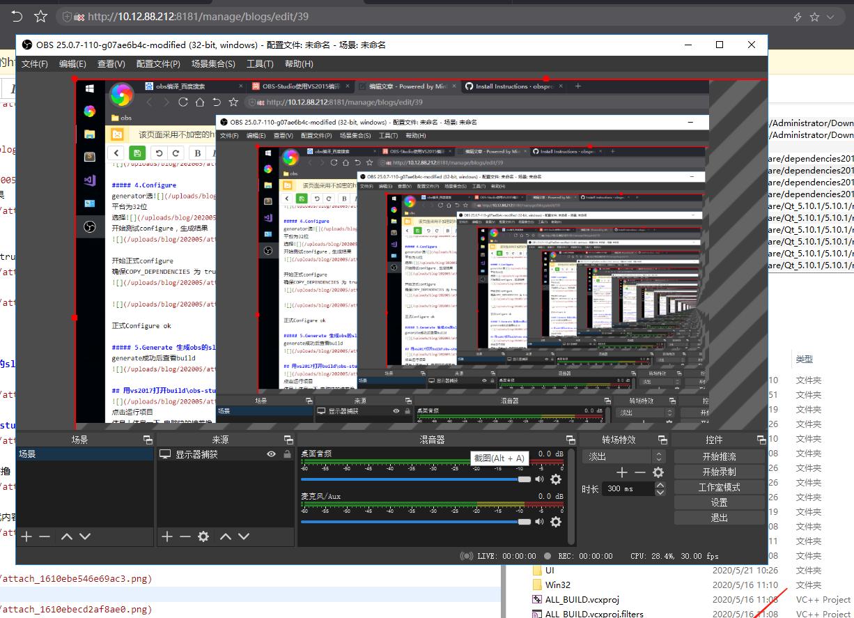Open source properties gear in 来源 panel
854x618 pixels.
pos(203,536)
